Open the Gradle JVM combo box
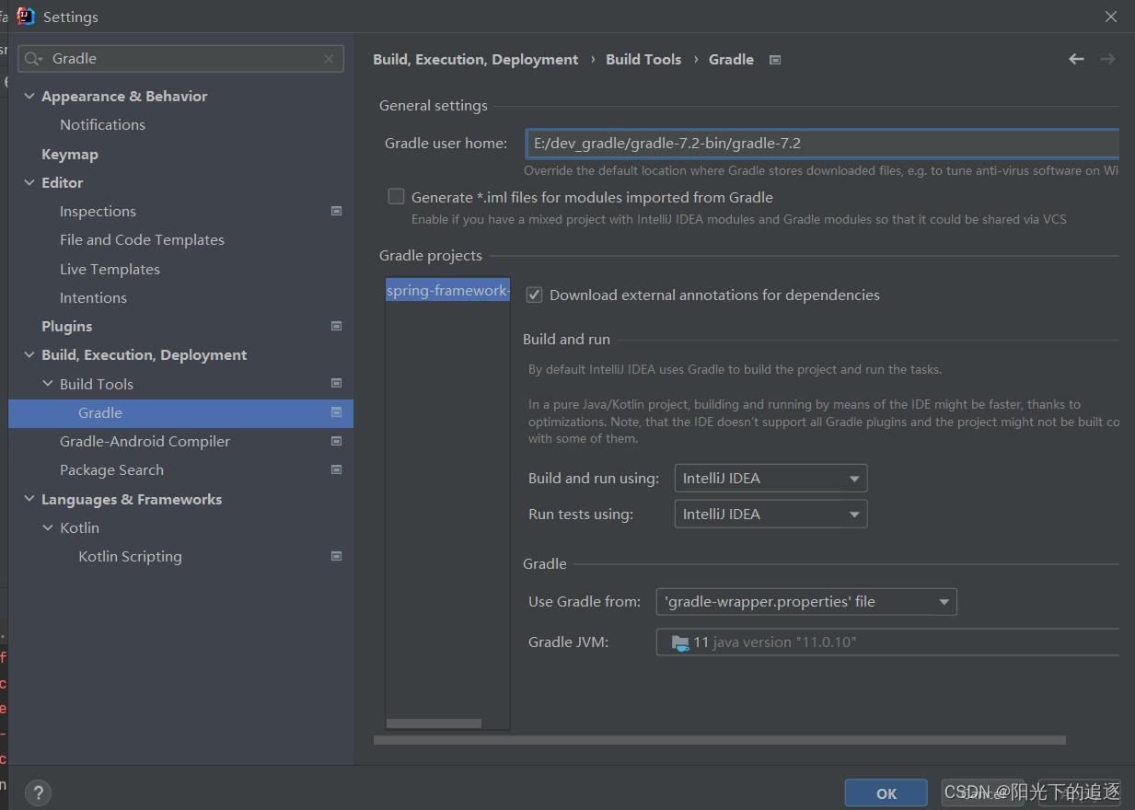 click(x=888, y=642)
